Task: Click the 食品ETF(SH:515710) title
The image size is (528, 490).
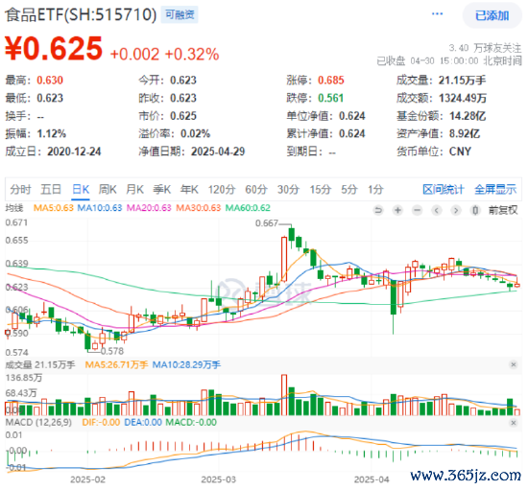Action: [x=81, y=14]
